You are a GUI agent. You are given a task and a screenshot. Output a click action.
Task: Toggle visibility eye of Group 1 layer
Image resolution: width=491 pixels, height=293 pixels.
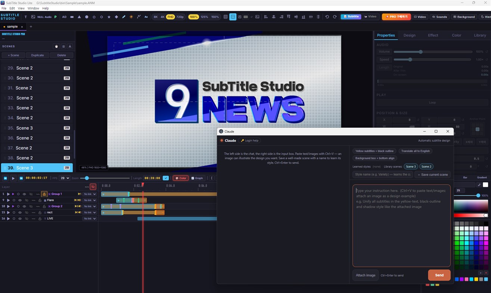[24, 194]
